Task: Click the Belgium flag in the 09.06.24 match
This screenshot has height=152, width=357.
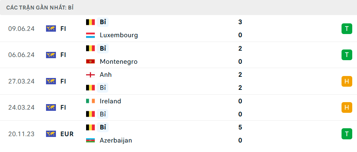Action: click(x=90, y=22)
